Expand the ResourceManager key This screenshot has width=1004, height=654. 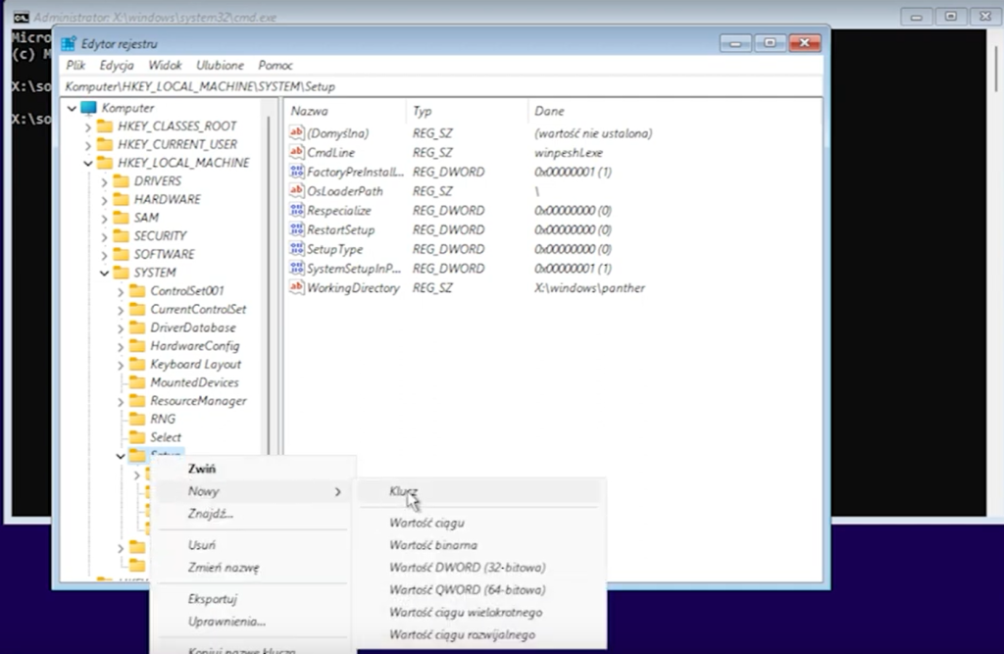click(x=121, y=401)
